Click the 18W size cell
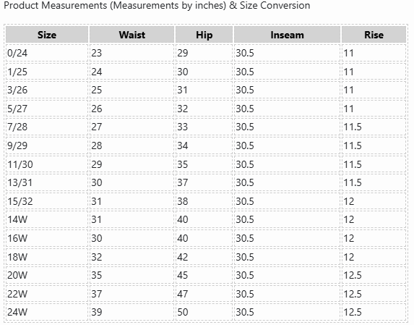Screen dimensions: 414x325 click(47, 257)
